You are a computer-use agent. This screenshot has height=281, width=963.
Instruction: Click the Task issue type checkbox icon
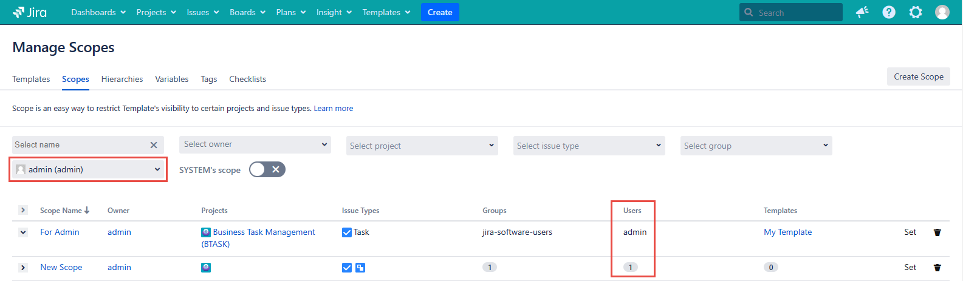pos(347,232)
